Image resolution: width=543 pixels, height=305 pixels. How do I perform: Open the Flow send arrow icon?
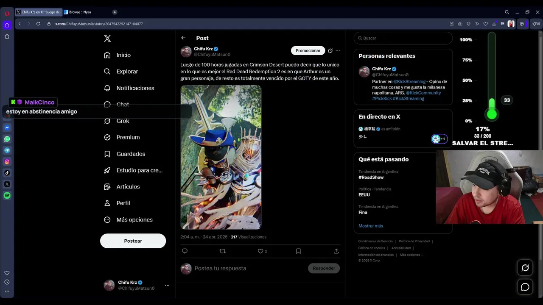tap(477, 24)
